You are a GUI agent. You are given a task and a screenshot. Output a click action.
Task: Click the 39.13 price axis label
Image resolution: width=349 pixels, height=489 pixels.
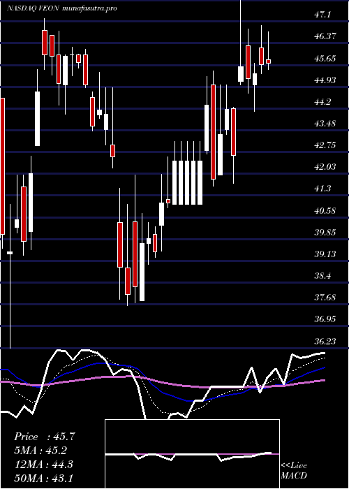[325, 254]
